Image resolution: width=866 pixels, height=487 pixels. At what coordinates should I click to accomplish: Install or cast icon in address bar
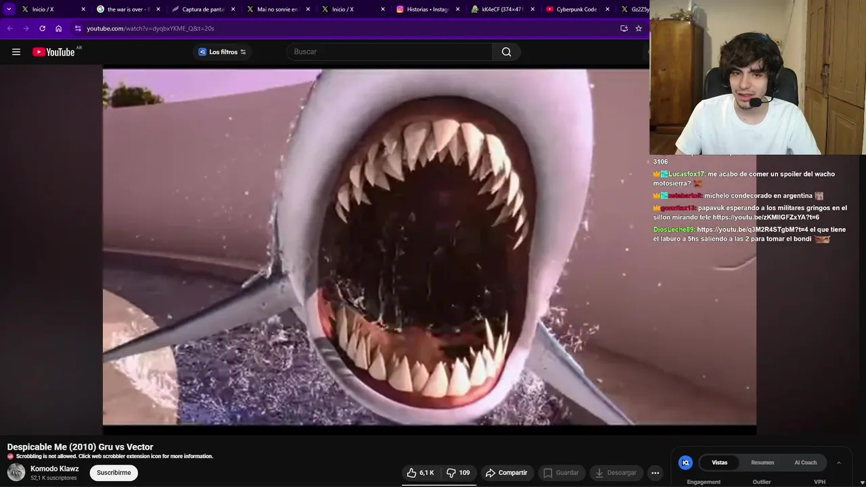(624, 28)
